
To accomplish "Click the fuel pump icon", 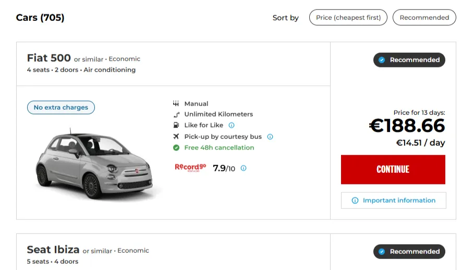I will coord(176,125).
